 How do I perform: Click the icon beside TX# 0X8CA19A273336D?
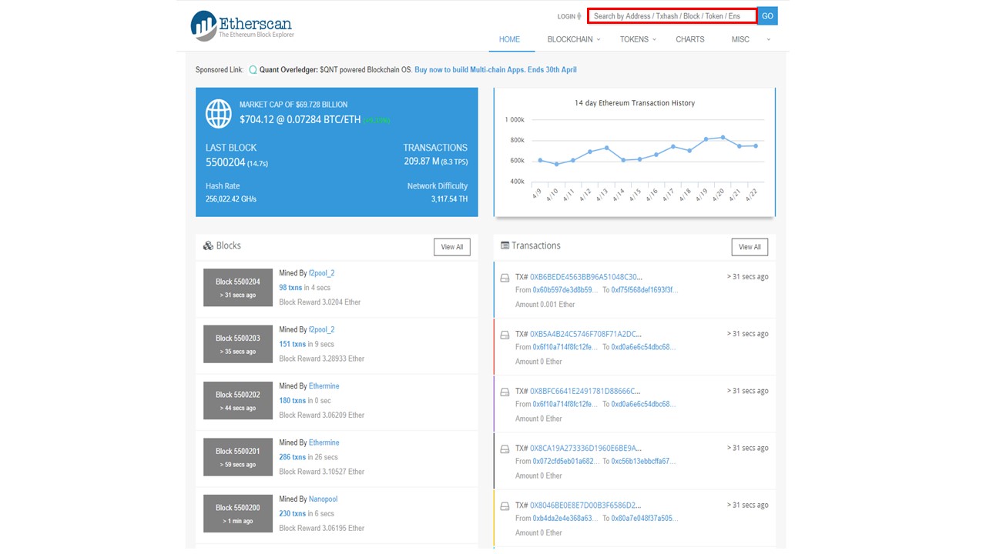click(505, 449)
